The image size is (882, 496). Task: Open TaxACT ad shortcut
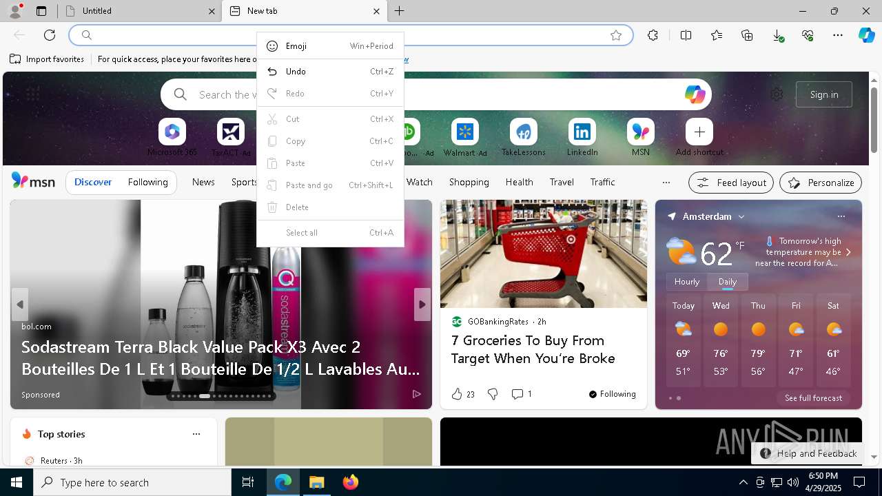point(231,138)
